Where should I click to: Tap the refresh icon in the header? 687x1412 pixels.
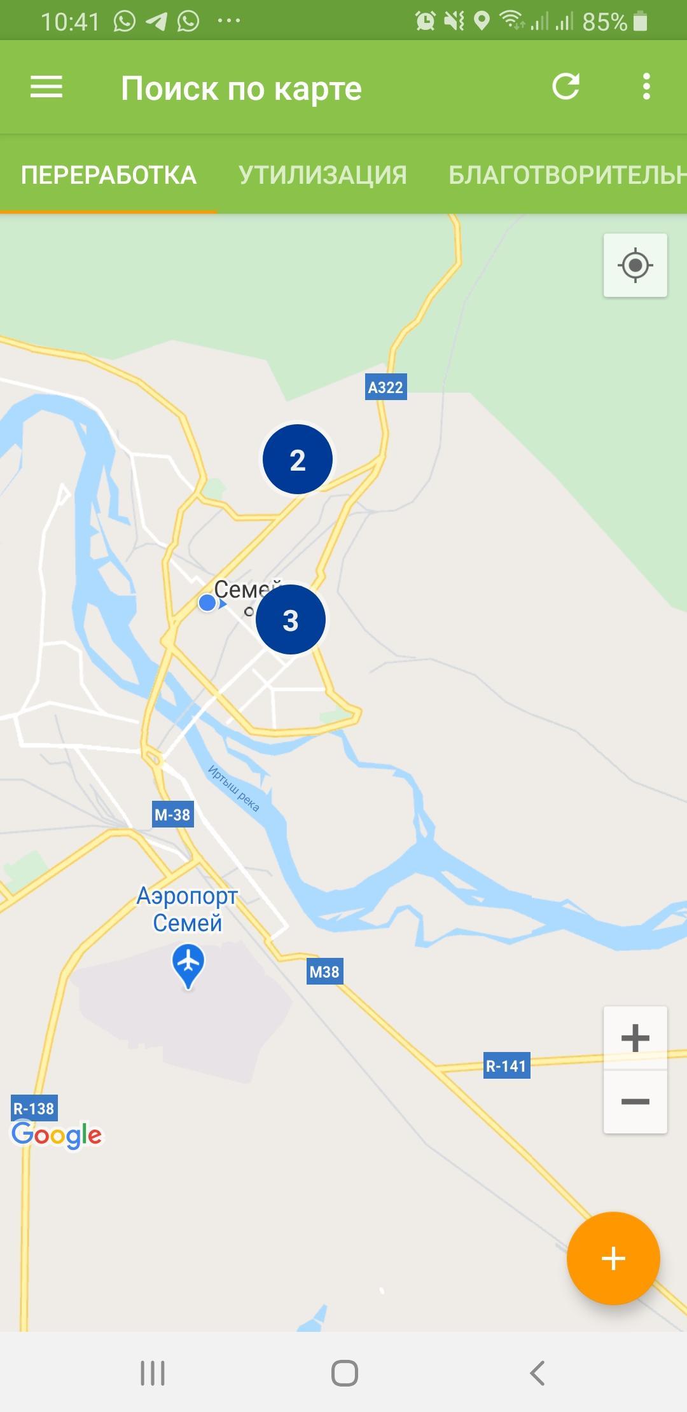click(x=566, y=87)
